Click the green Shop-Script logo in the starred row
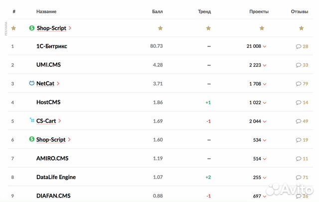The width and height of the screenshot is (319, 202). (32, 28)
